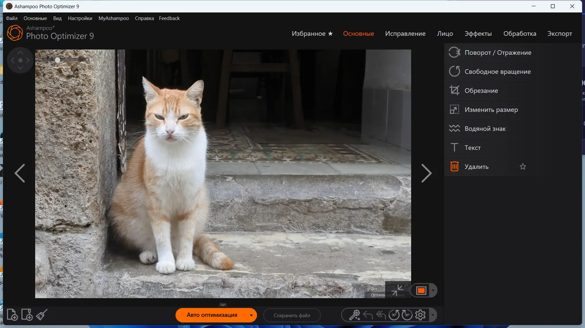Viewport: 585px width, 328px height.
Task: Adjust the zoom slider above the photo
Action: pyautogui.click(x=57, y=60)
